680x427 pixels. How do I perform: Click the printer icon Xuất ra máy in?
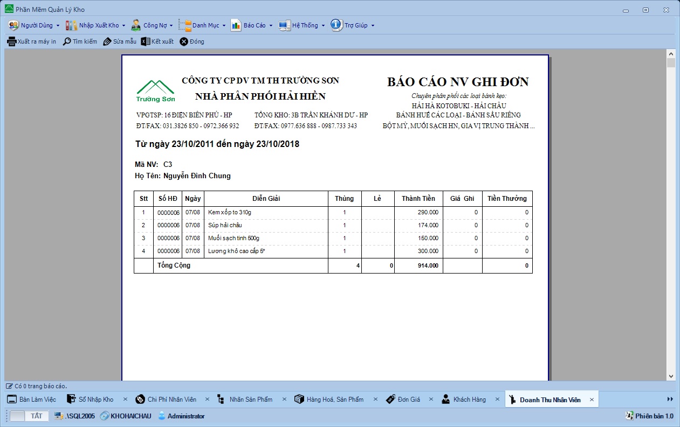(x=11, y=41)
